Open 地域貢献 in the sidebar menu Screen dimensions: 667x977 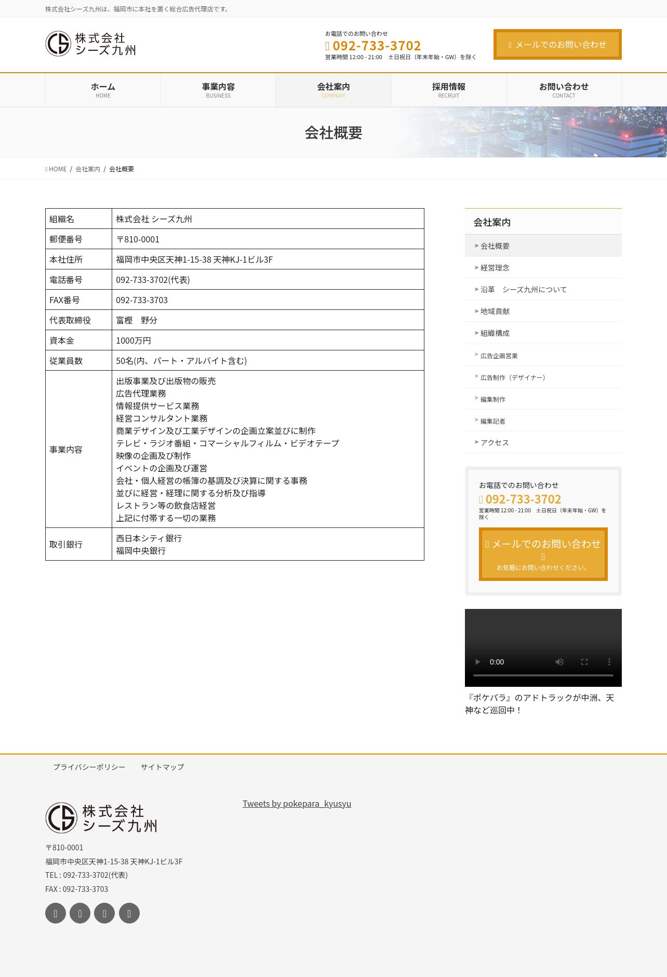543,311
